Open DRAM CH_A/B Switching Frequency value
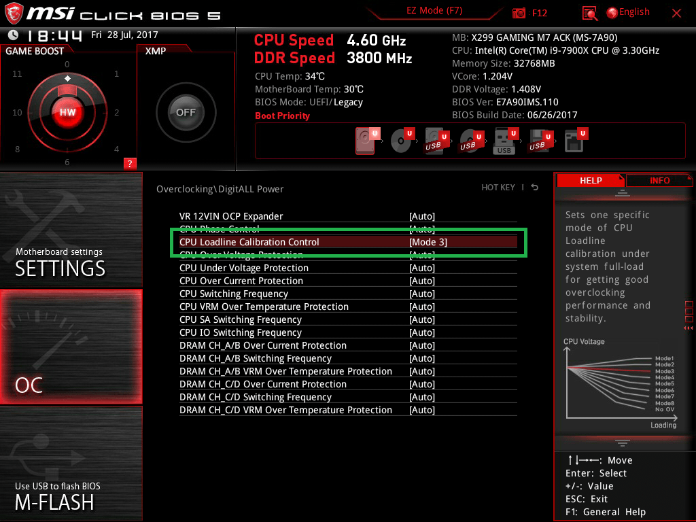 [422, 358]
